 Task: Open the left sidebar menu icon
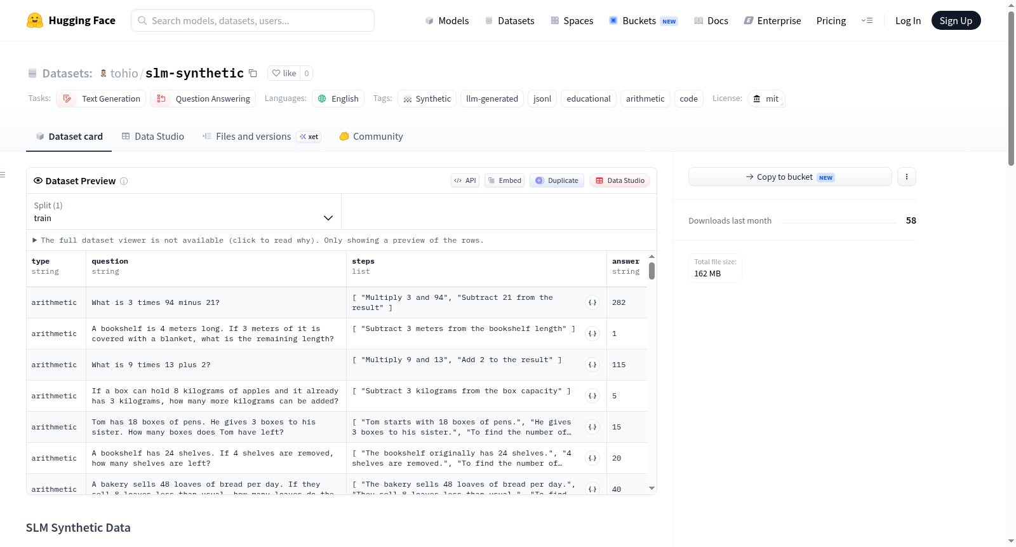[x=3, y=175]
